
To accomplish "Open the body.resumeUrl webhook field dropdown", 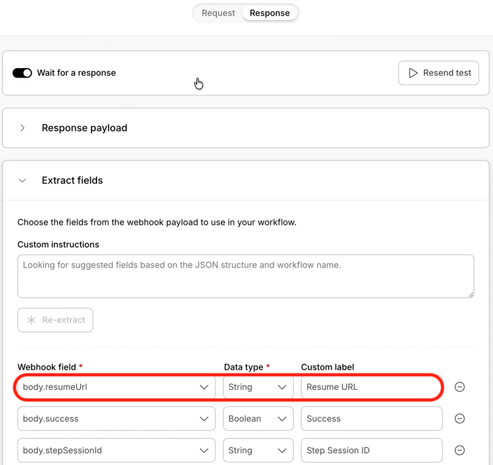I will pos(117,387).
